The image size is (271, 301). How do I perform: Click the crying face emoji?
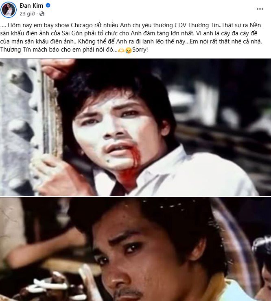[x=128, y=50]
